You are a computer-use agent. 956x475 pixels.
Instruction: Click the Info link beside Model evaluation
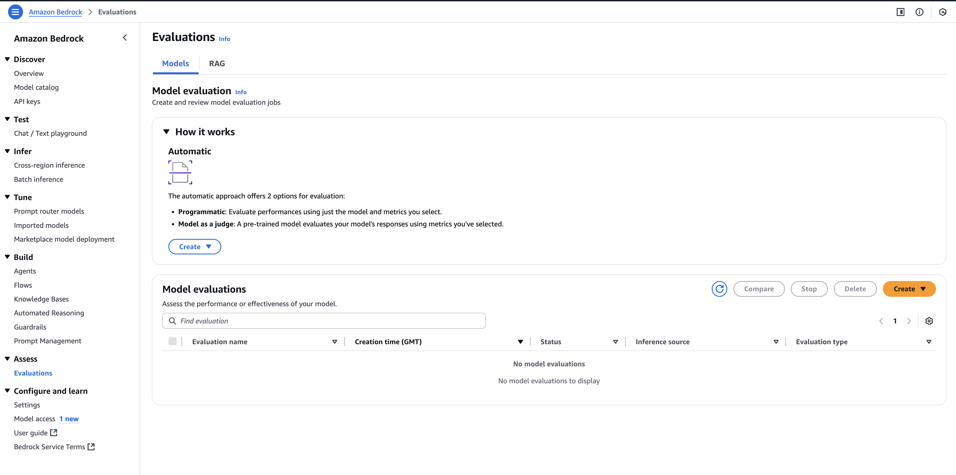(240, 92)
